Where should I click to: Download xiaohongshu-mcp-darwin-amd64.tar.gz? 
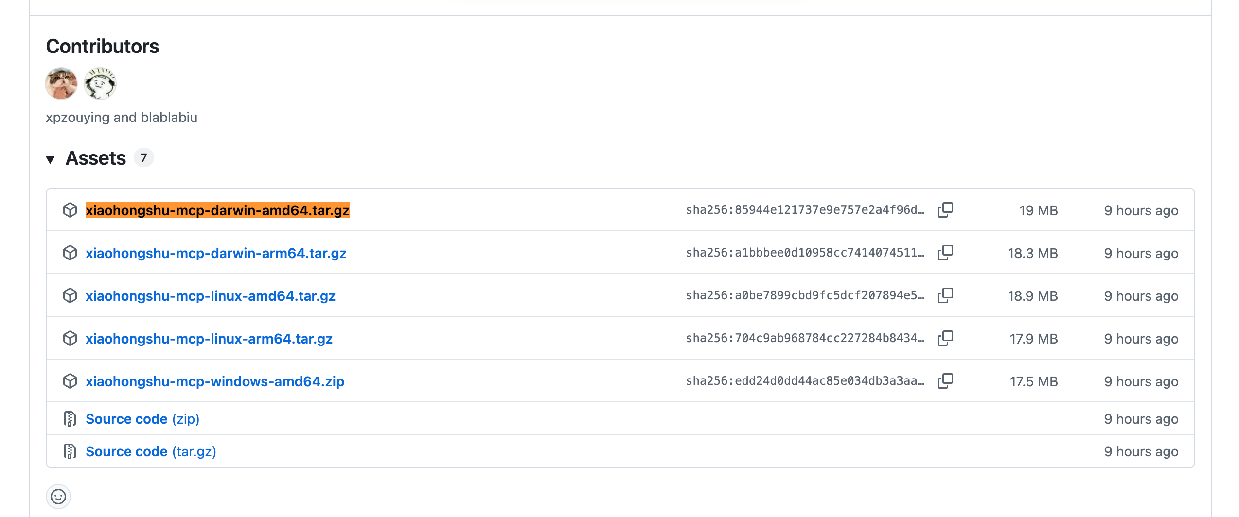point(217,210)
